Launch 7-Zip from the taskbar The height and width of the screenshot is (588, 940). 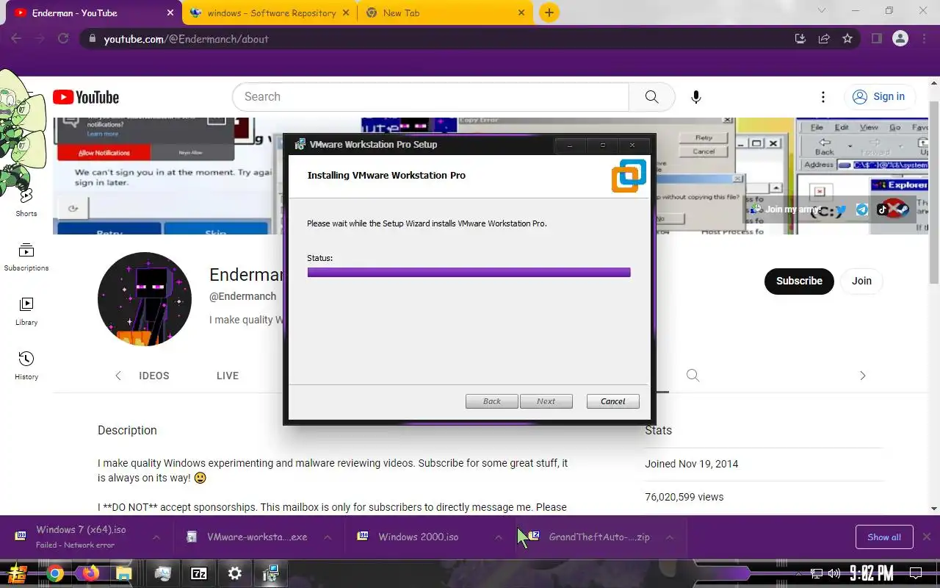(x=199, y=574)
